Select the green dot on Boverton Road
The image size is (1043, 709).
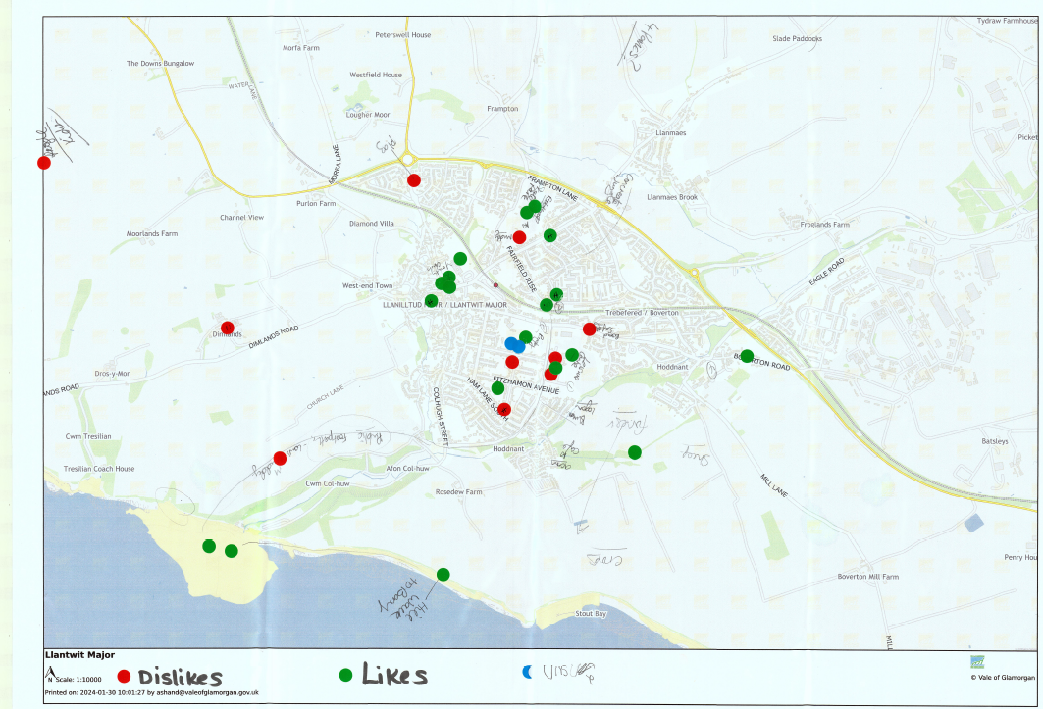(747, 356)
